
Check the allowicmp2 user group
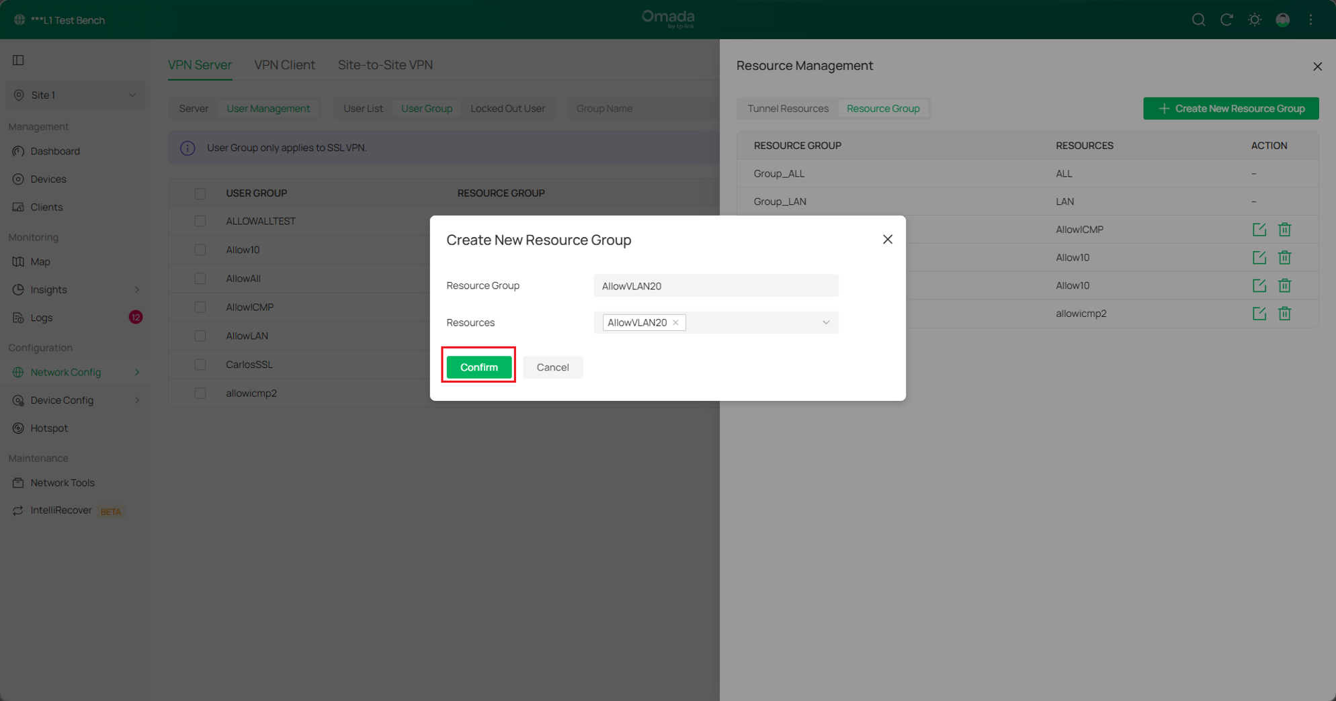pyautogui.click(x=200, y=393)
